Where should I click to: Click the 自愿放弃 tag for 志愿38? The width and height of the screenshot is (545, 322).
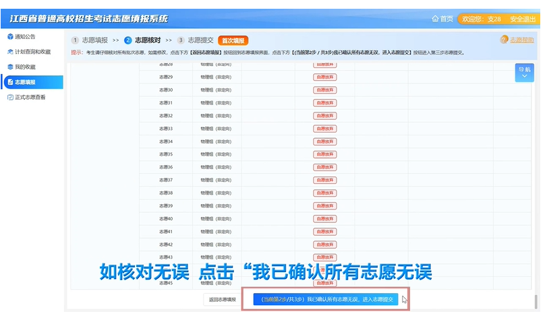point(324,193)
